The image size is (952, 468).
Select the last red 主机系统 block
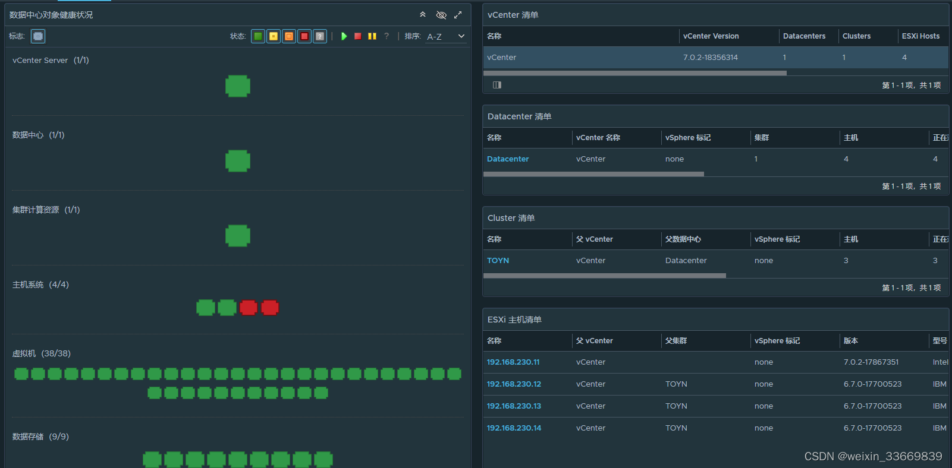(x=270, y=308)
